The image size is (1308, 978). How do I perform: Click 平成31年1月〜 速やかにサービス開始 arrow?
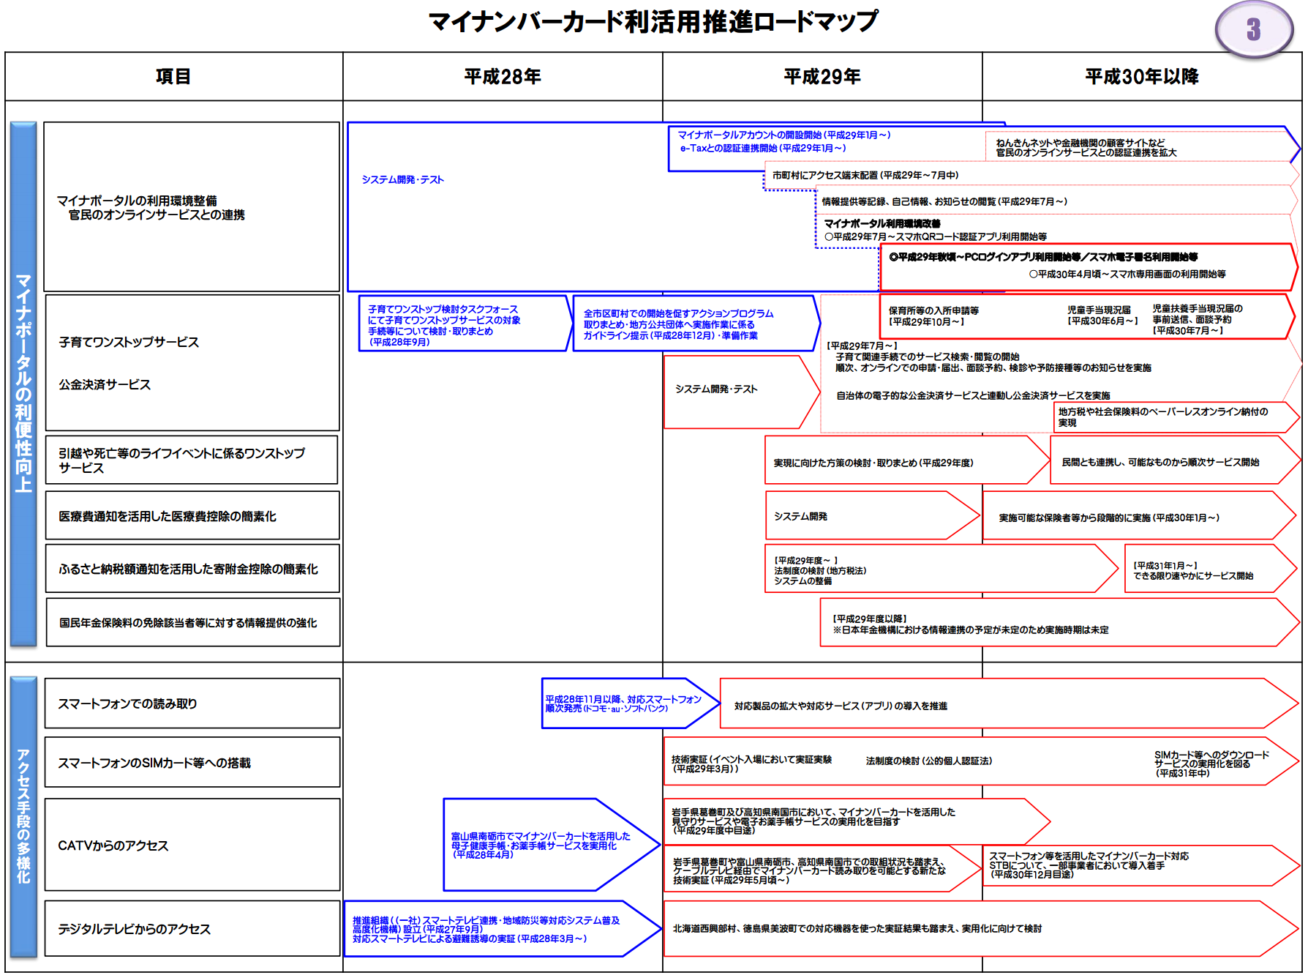[1211, 568]
